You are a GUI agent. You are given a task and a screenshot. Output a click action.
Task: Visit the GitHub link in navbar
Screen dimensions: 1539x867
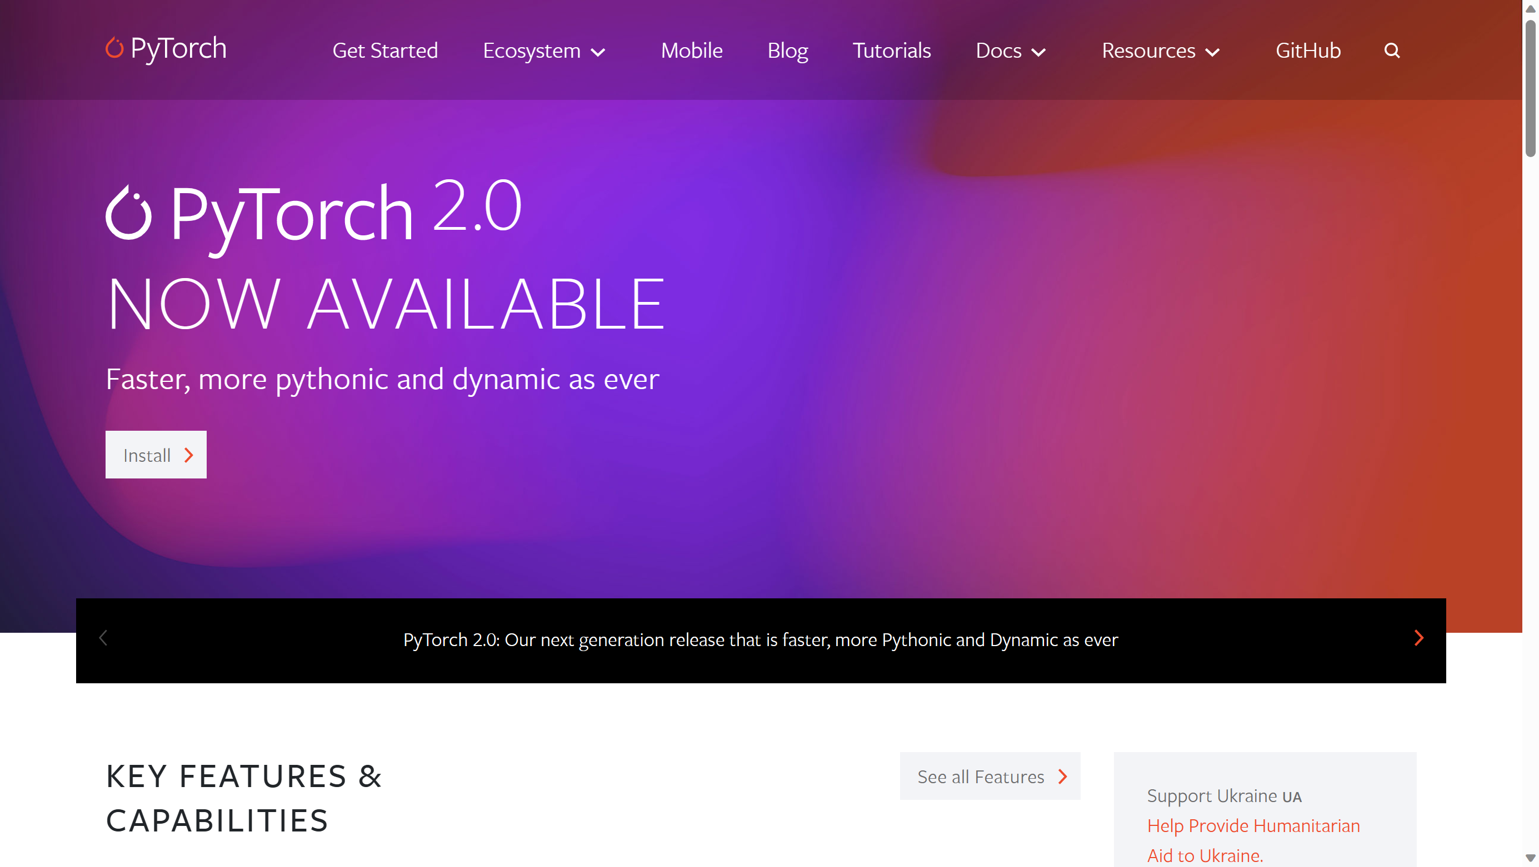(1308, 51)
